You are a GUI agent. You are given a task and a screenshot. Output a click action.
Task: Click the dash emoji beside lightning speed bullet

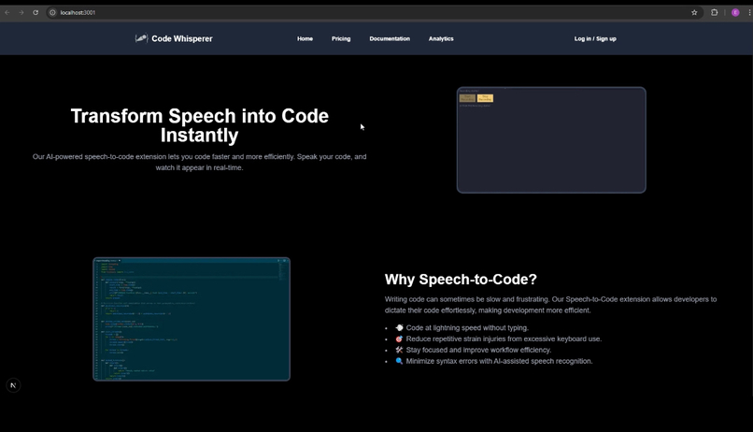point(399,327)
